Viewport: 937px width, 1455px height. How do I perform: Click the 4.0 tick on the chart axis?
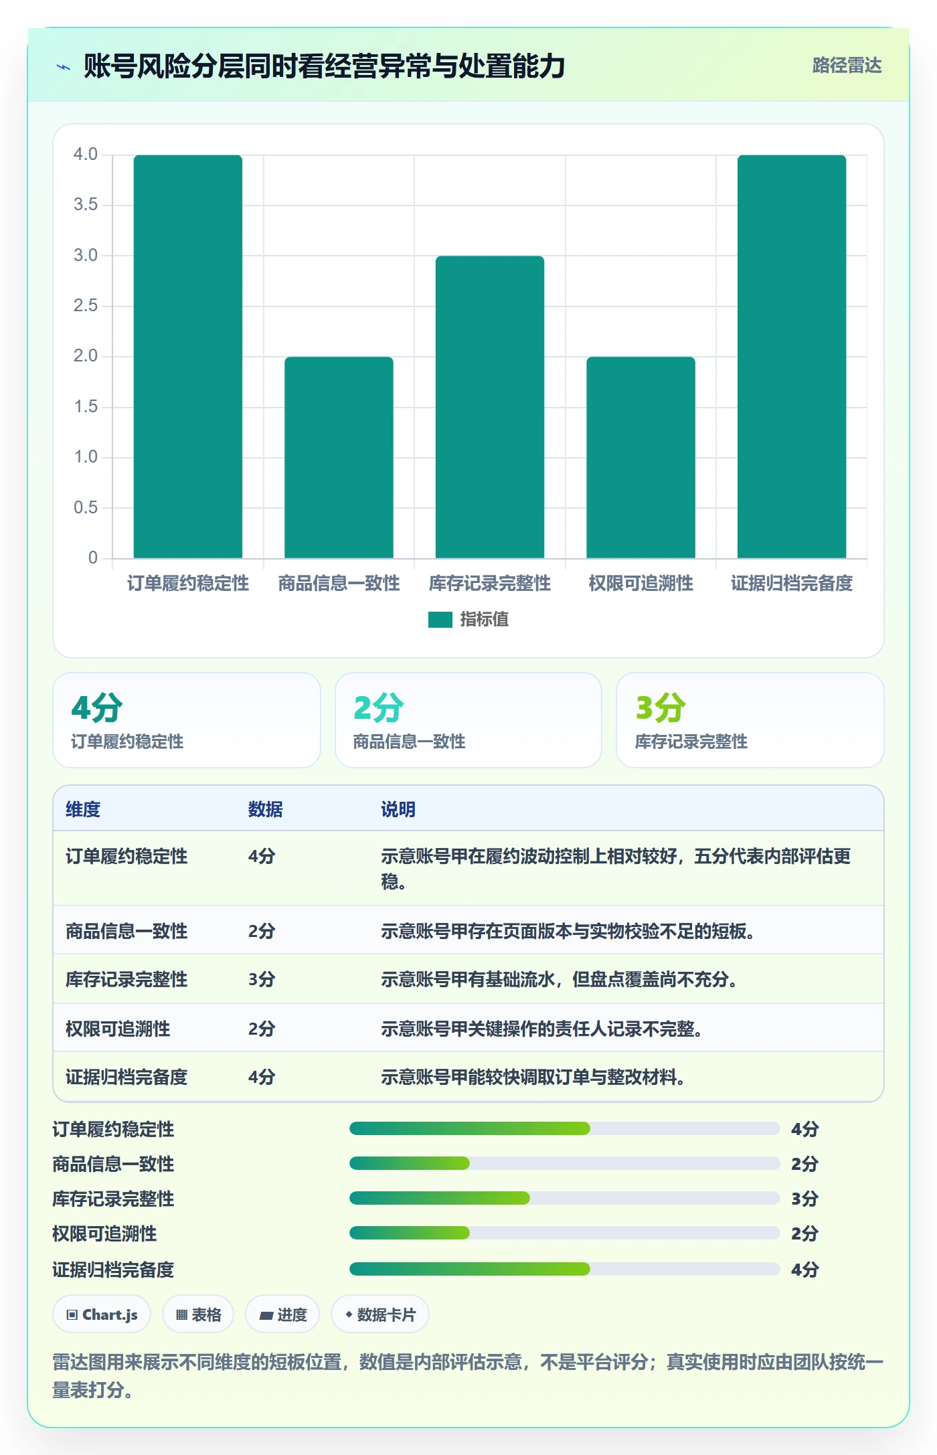[x=86, y=155]
